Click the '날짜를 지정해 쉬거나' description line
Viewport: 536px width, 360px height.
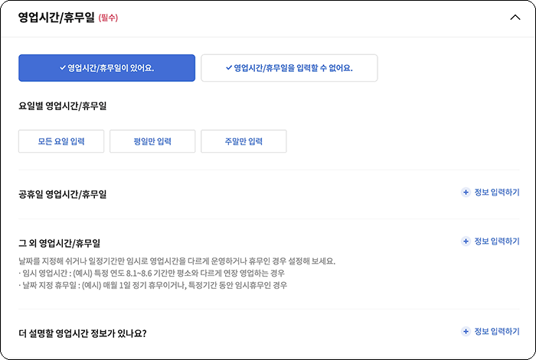click(177, 261)
